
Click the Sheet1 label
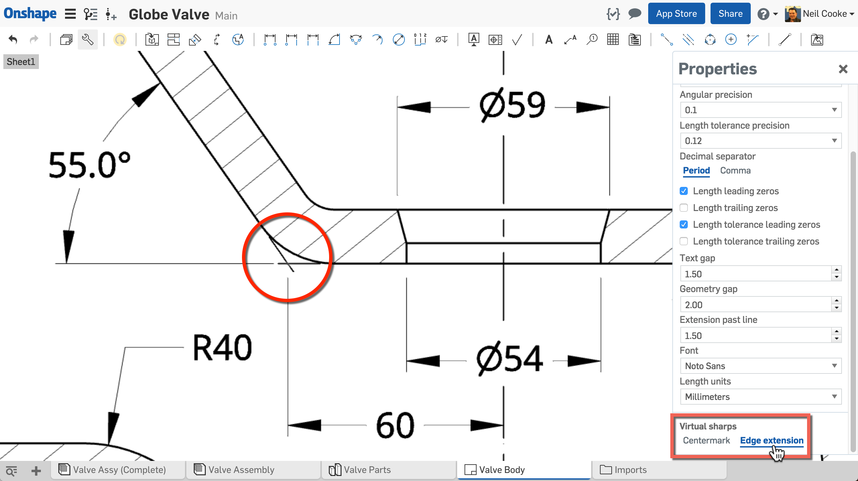21,62
